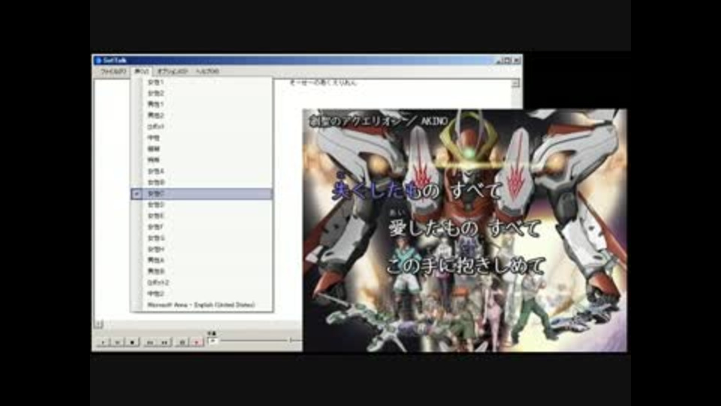
Task: Choose voice 女性E
Action: point(202,216)
